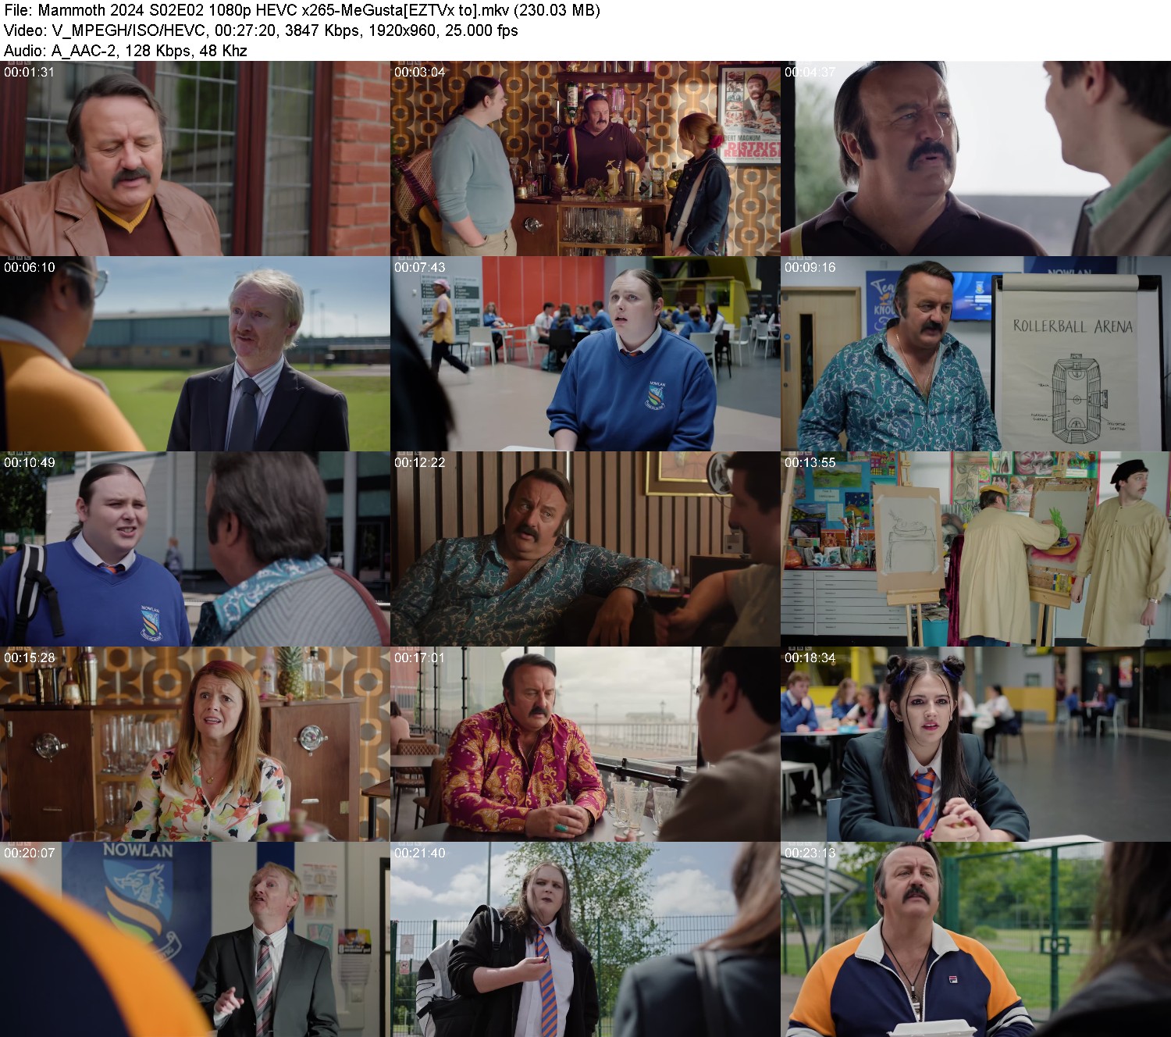Pick the frame stamped 00:21:40
This screenshot has width=1171, height=1037.
click(x=585, y=939)
